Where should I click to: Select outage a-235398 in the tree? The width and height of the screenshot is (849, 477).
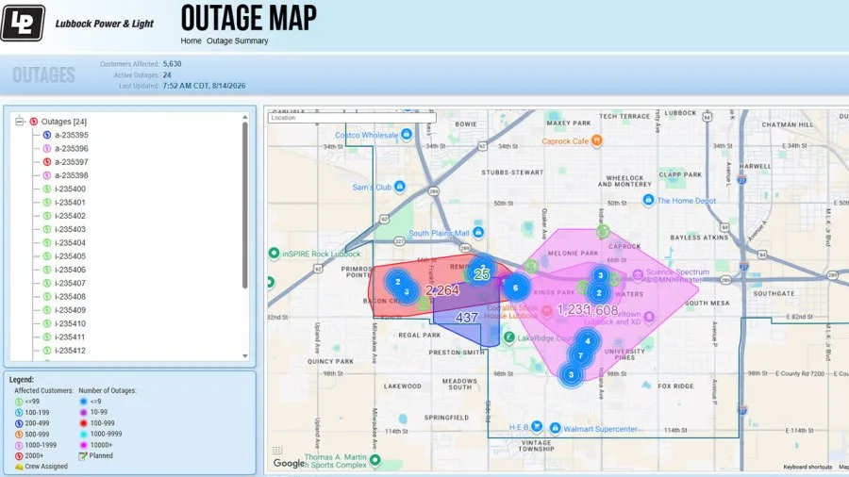[x=71, y=175]
